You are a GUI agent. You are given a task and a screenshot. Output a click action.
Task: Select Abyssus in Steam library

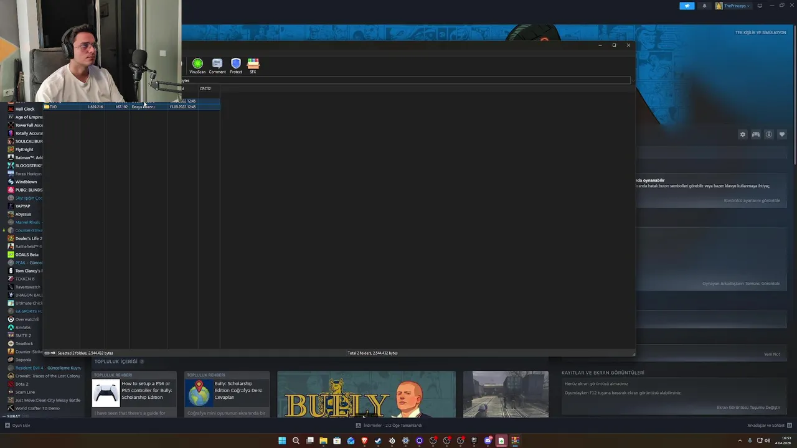(23, 214)
